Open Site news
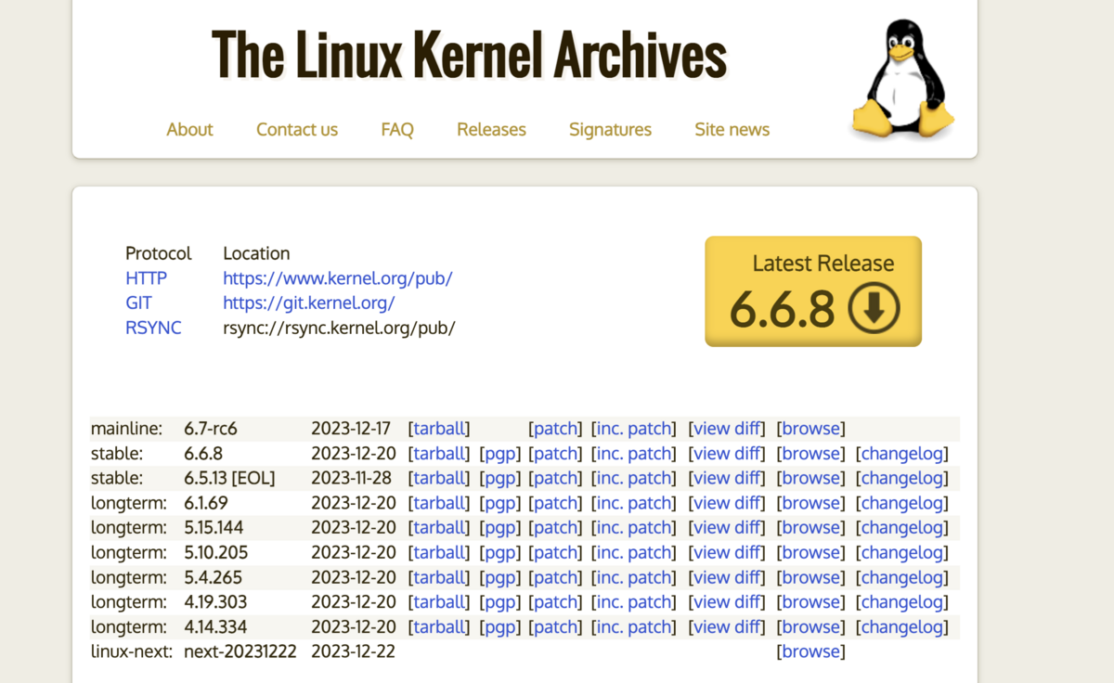The width and height of the screenshot is (1114, 683). point(732,129)
